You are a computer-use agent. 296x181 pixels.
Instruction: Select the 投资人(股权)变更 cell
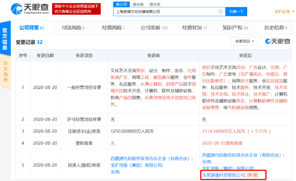[x=84, y=165]
